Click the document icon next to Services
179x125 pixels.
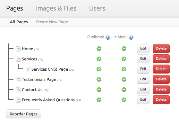pyautogui.click(x=18, y=59)
